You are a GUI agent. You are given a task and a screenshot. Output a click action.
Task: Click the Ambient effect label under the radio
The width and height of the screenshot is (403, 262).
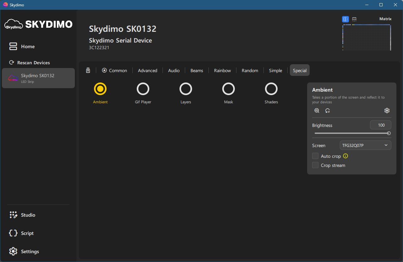coord(100,102)
